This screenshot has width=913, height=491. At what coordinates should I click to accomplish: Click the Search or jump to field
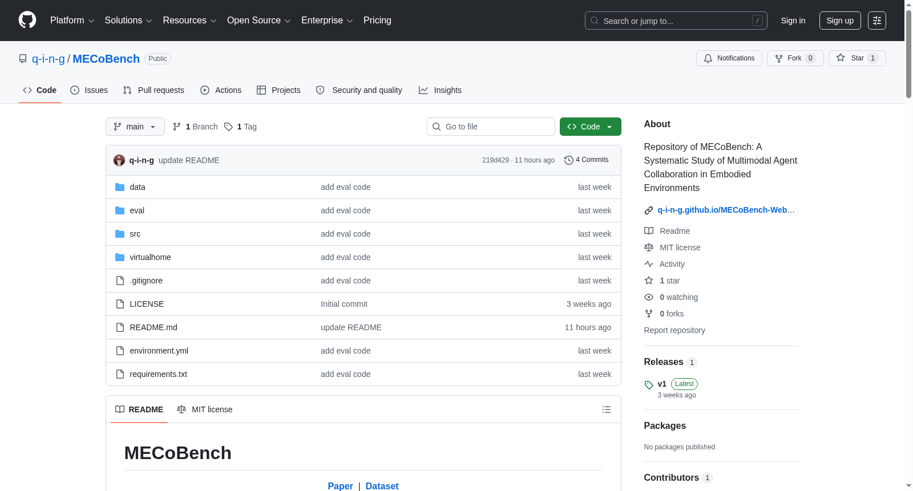(676, 21)
